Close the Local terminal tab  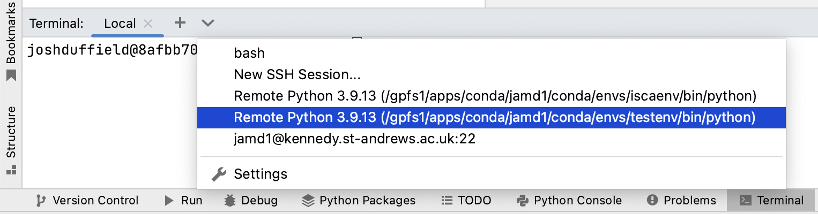pyautogui.click(x=148, y=23)
